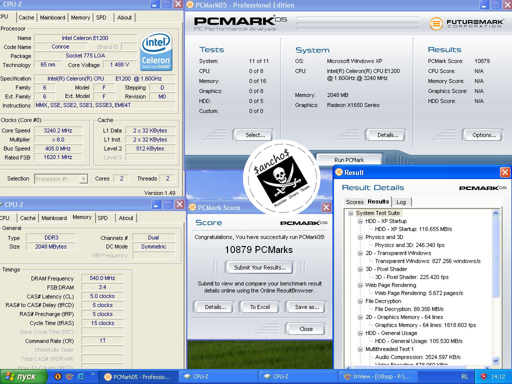Image resolution: width=512 pixels, height=384 pixels.
Task: Click Web Page Rendering: 5.672 pages/s row
Action: pos(419,293)
